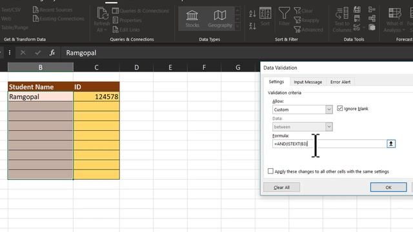
Task: Switch to the Input Message tab
Action: click(308, 82)
